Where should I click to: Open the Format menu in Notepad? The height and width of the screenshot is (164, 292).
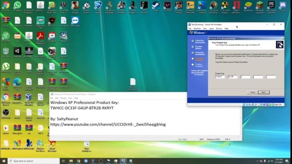tap(63, 98)
